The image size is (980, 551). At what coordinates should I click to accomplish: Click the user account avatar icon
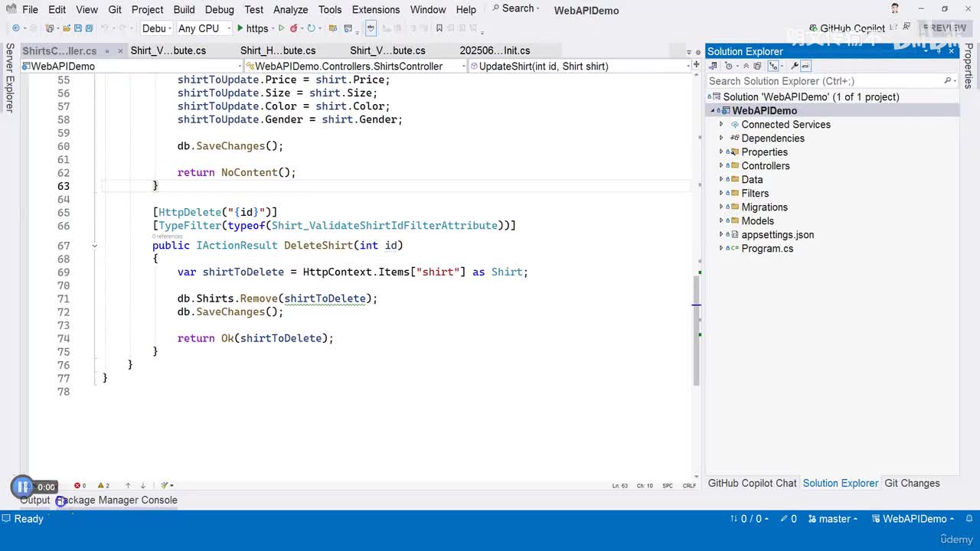895,8
